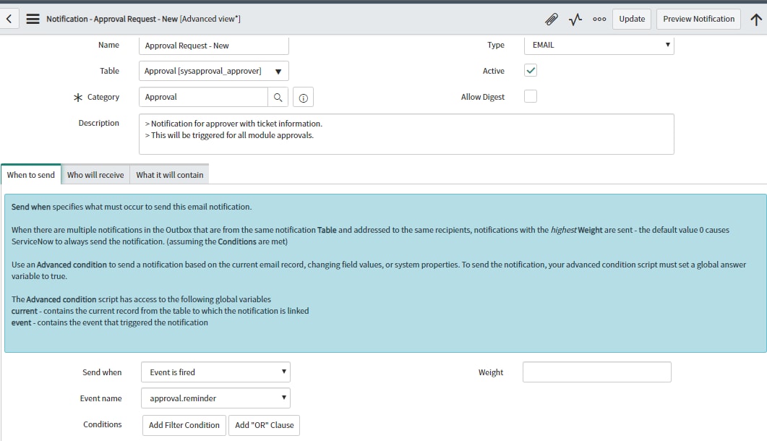Image resolution: width=767 pixels, height=441 pixels.
Task: Click the Conditions label
Action: (102, 424)
